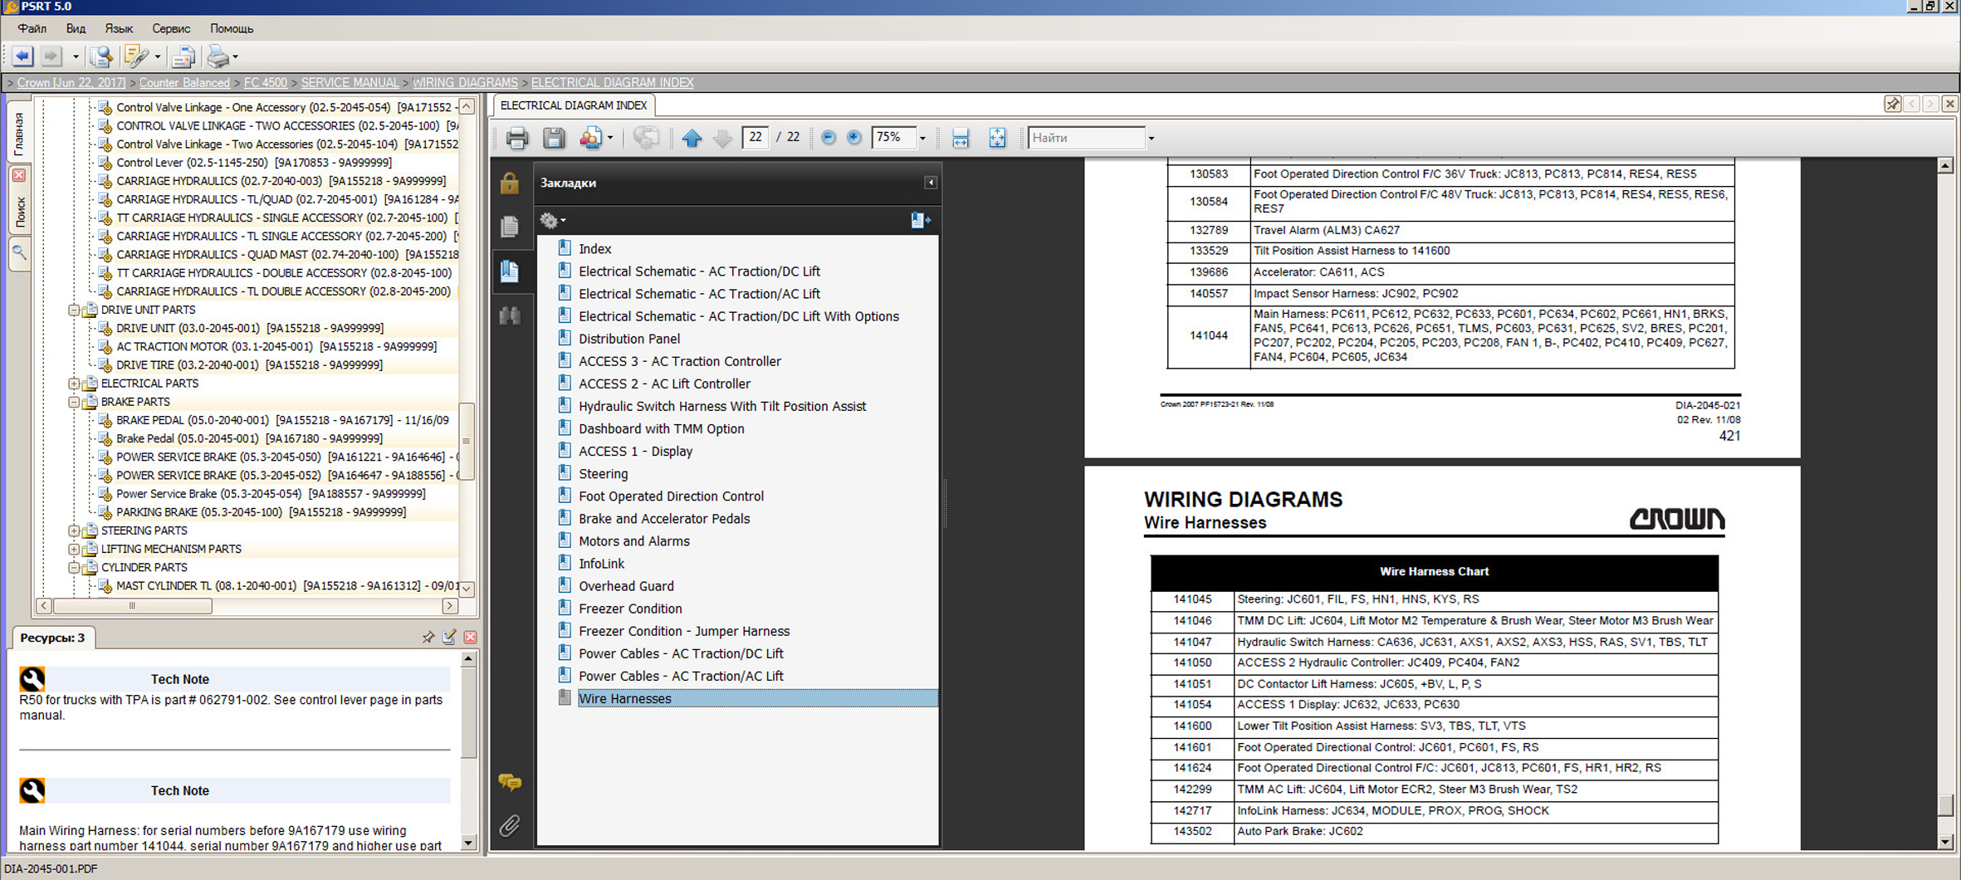
Task: Click the print icon in PDF toolbar
Action: pos(516,138)
